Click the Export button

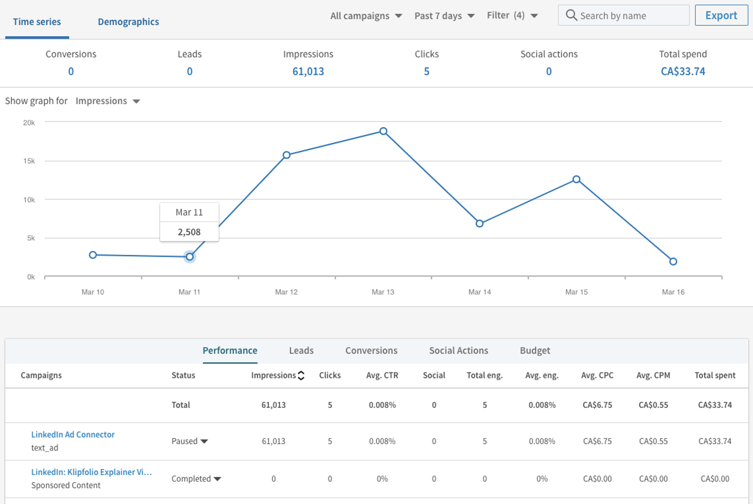coord(721,15)
